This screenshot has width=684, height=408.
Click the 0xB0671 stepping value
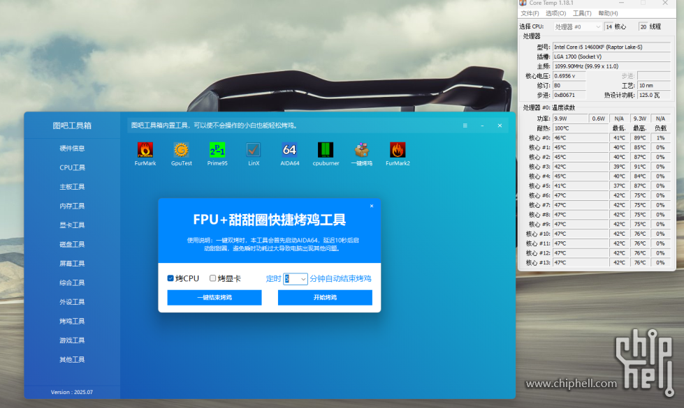click(x=569, y=95)
